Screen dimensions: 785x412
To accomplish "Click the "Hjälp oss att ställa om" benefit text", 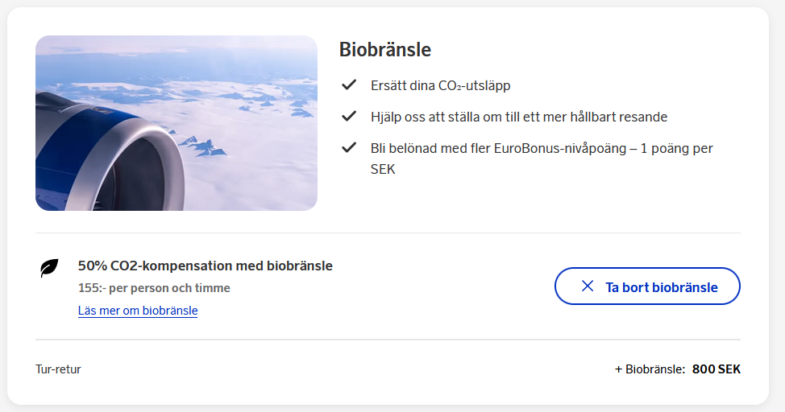I will [518, 117].
